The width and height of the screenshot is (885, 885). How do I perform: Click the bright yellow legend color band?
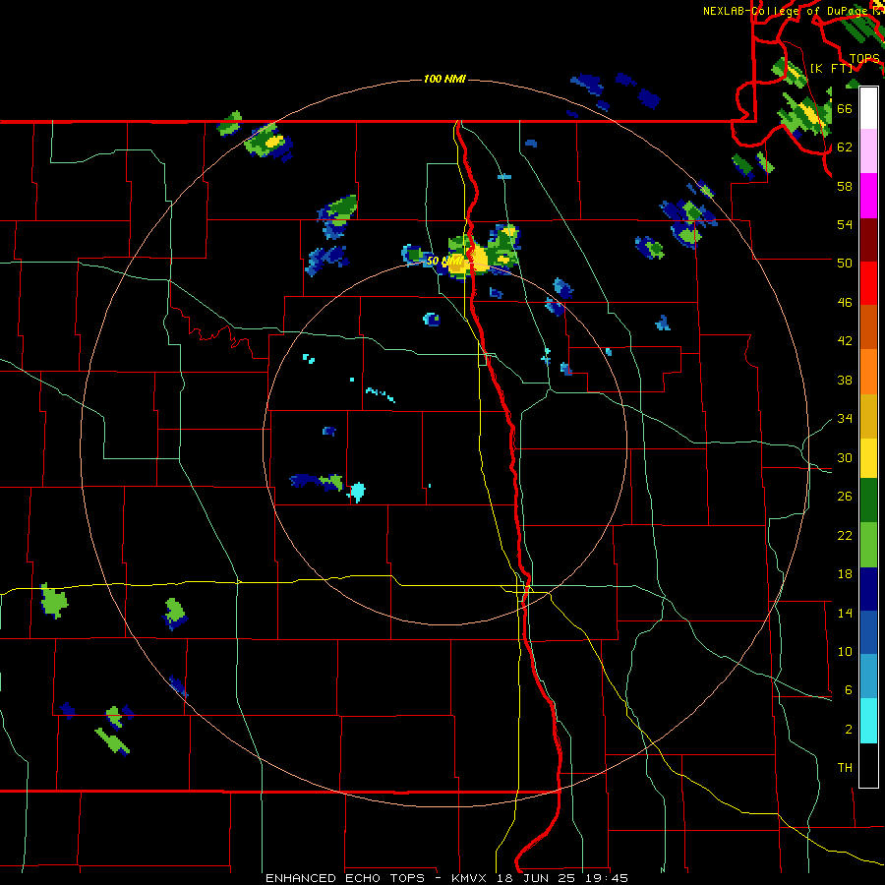(x=868, y=457)
